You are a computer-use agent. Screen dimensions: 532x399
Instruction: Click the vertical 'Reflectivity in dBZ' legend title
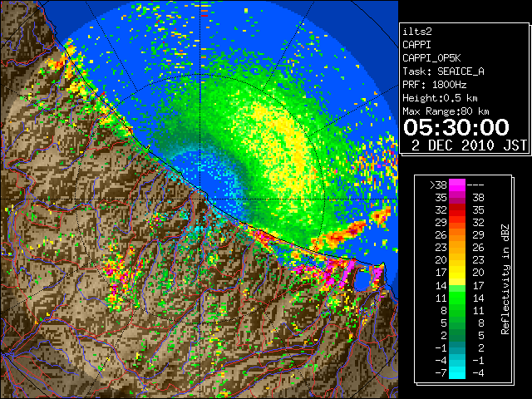click(x=505, y=279)
